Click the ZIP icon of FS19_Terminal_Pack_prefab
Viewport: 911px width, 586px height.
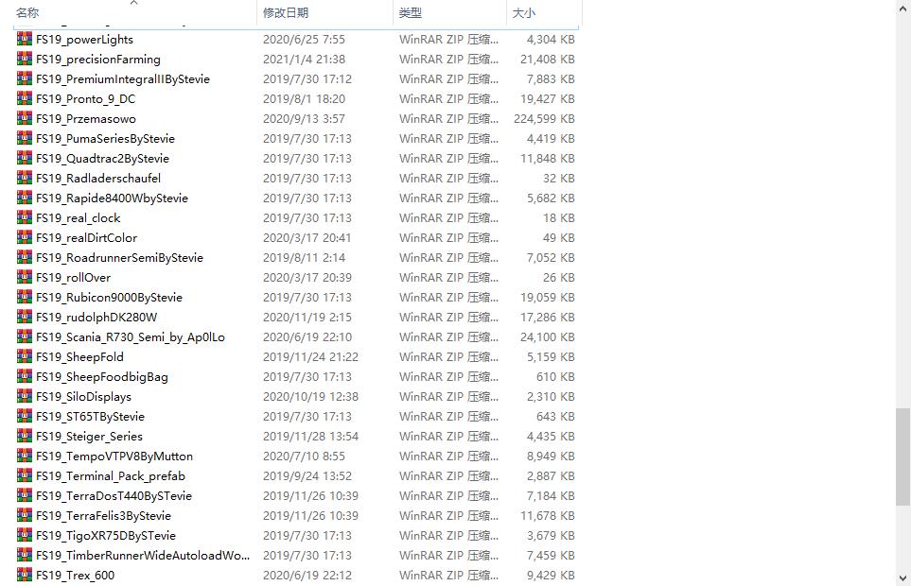click(x=25, y=475)
